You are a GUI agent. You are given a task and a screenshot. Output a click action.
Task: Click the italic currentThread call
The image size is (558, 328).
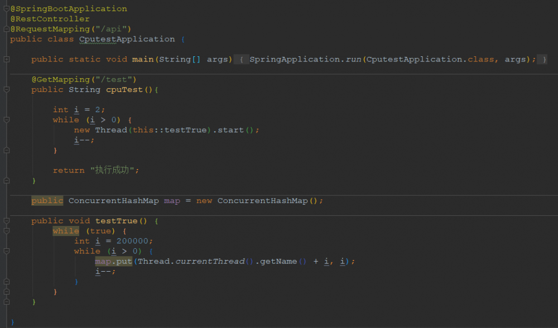tap(210, 262)
